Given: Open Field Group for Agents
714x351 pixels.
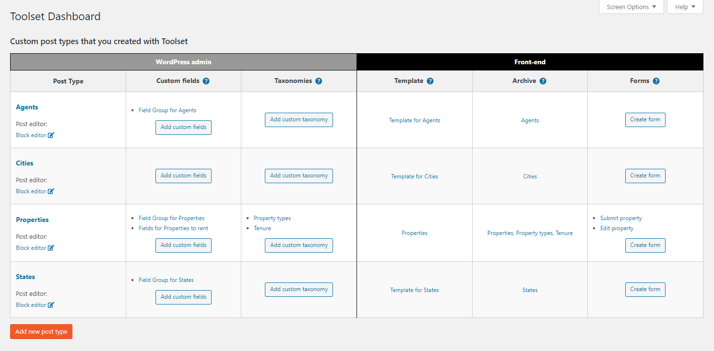Looking at the screenshot, I should coord(167,110).
